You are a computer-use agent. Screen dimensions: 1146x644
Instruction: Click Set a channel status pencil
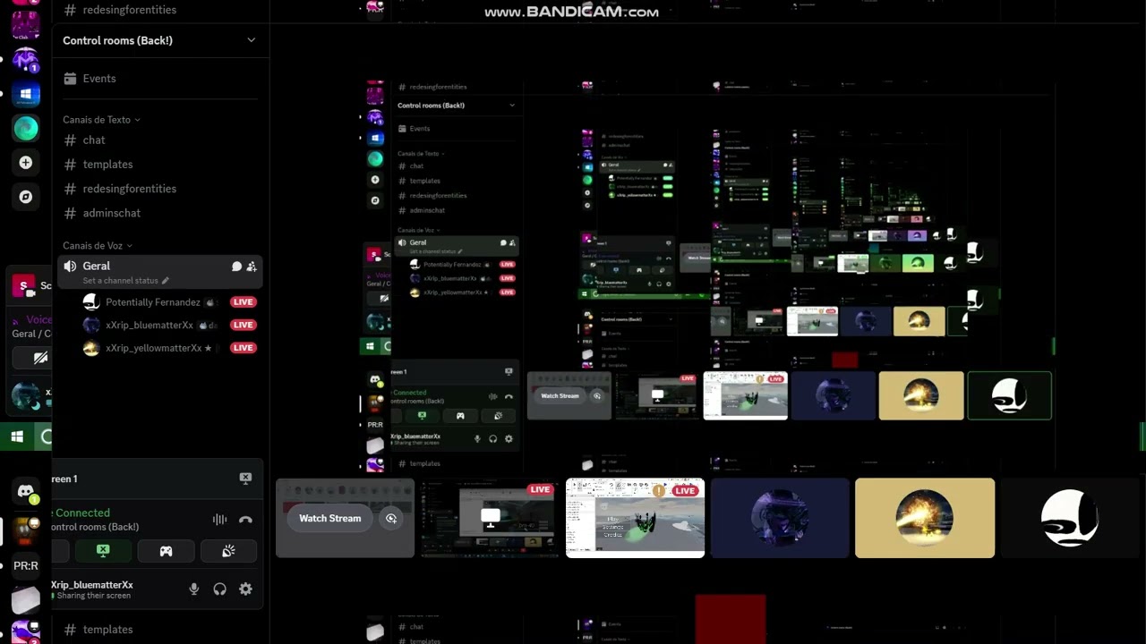click(165, 281)
